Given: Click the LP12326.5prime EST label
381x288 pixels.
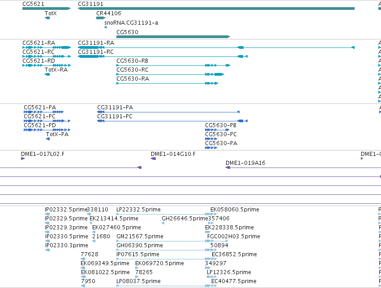Looking at the screenshot, I should coord(229,273).
